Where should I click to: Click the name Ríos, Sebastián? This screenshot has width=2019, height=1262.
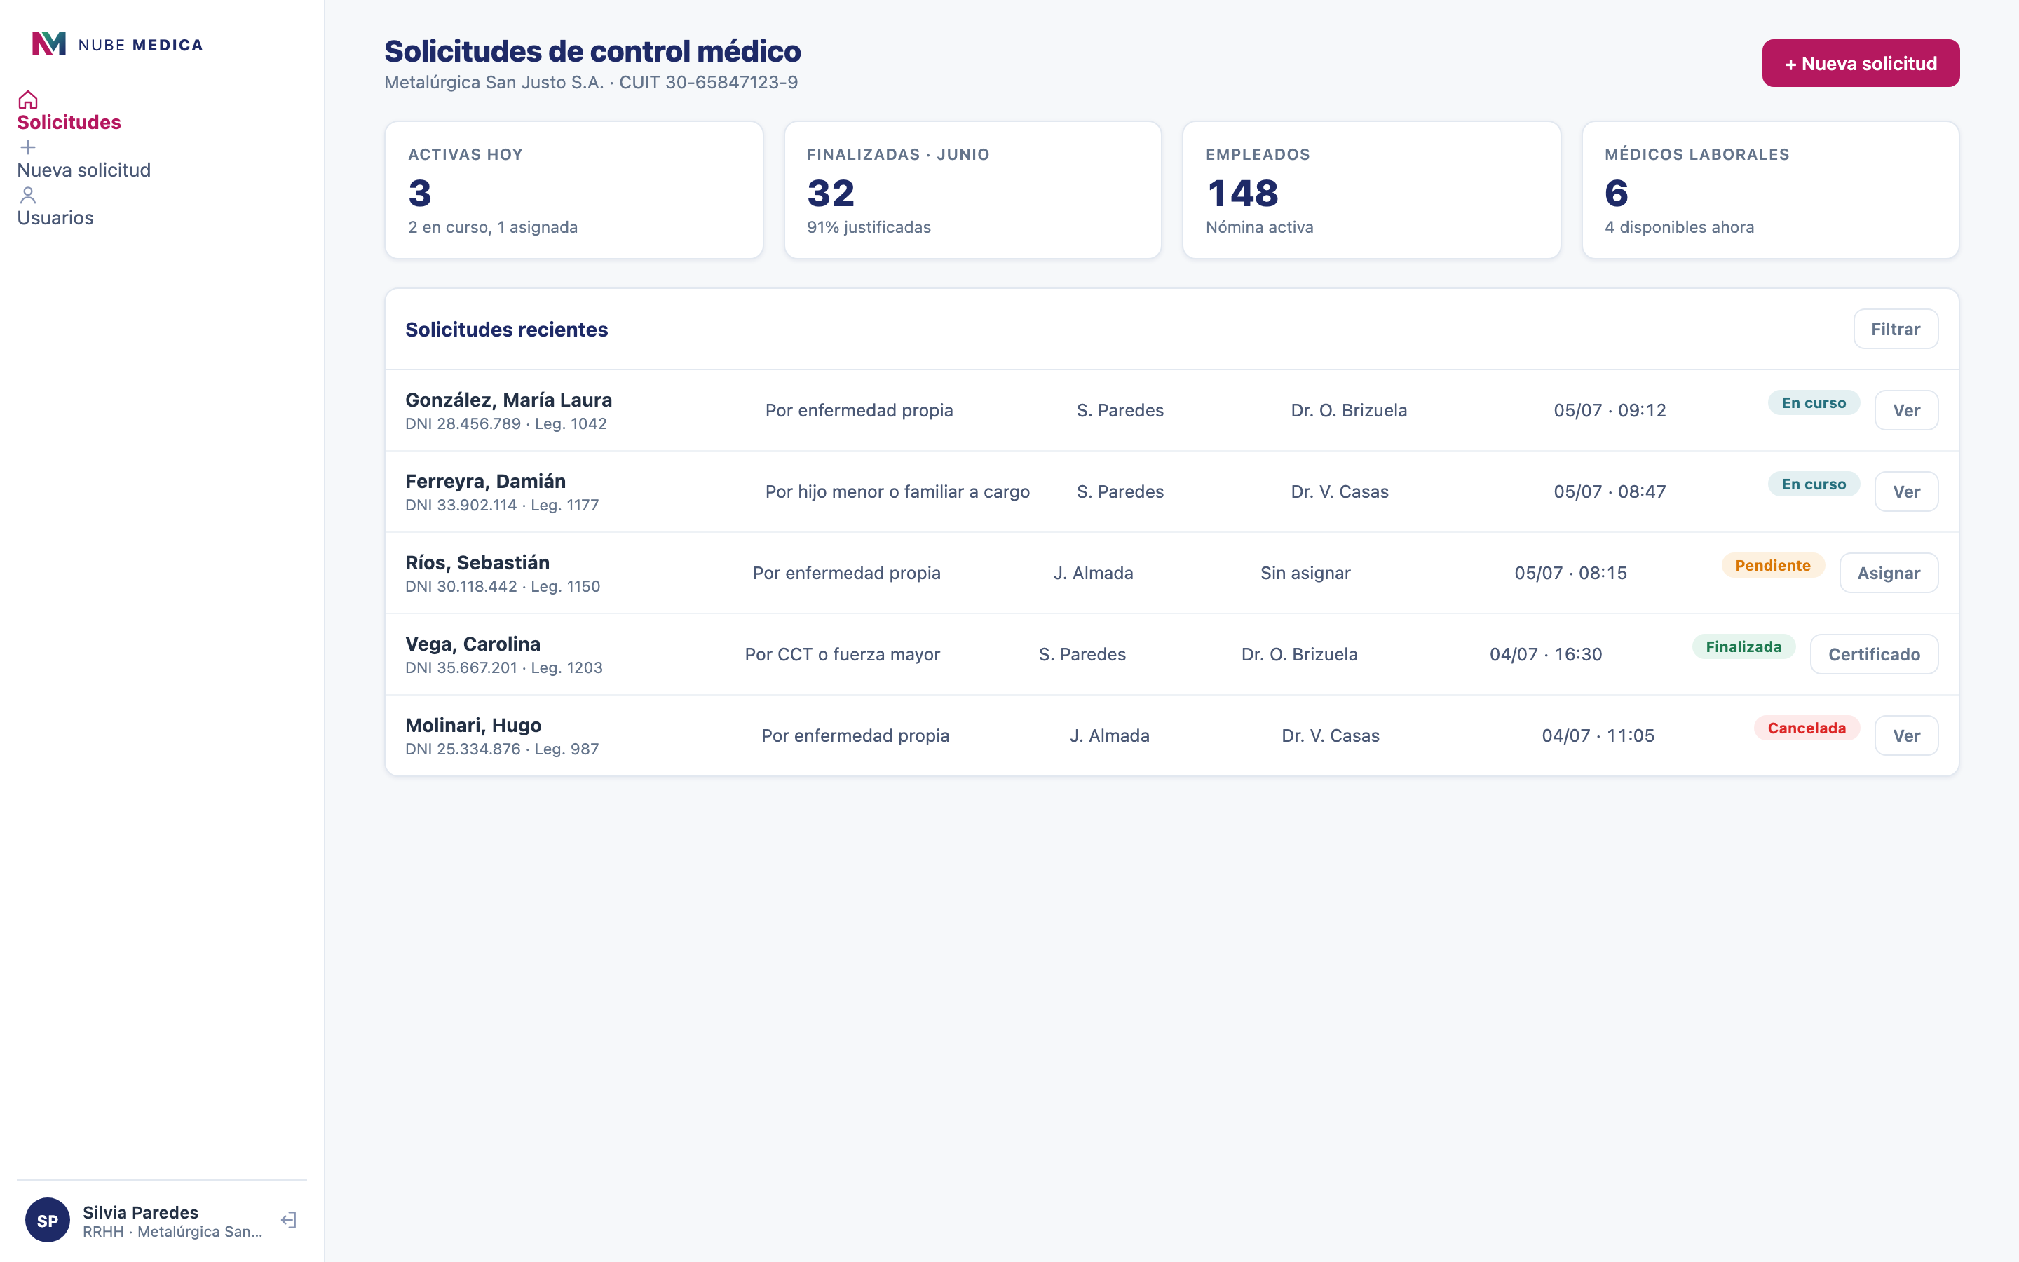click(477, 562)
